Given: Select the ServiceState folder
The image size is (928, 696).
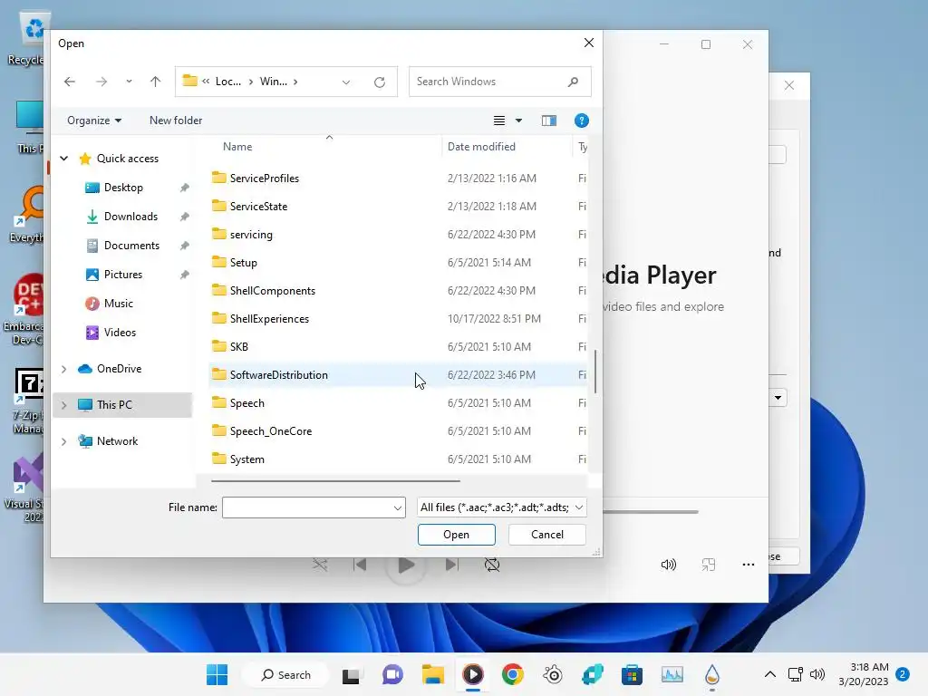Looking at the screenshot, I should [258, 207].
